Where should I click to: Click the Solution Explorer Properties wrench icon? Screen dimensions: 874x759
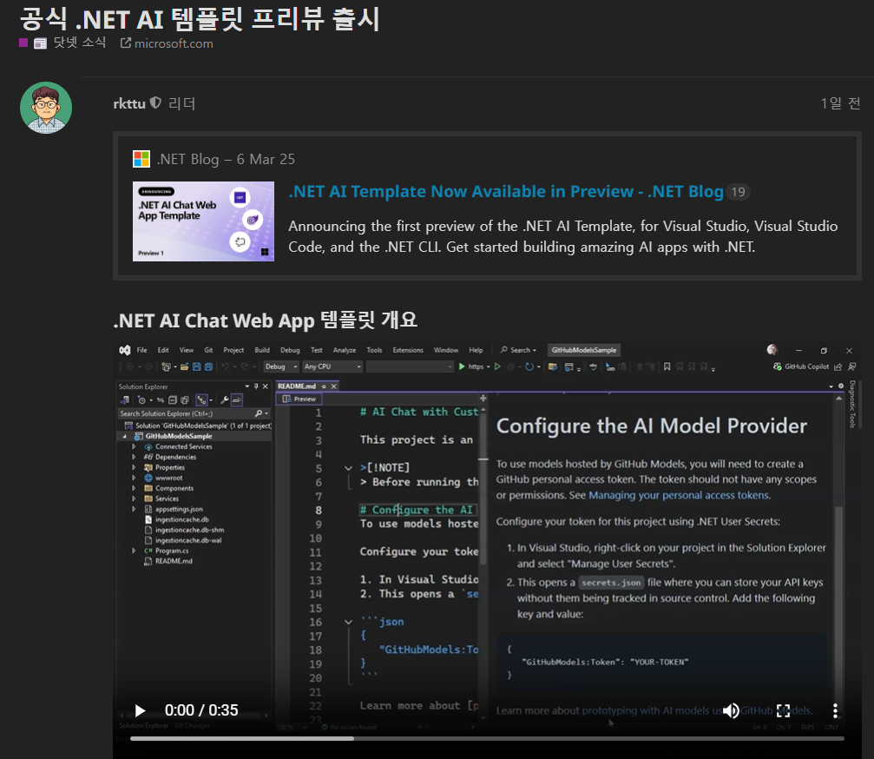(x=225, y=399)
